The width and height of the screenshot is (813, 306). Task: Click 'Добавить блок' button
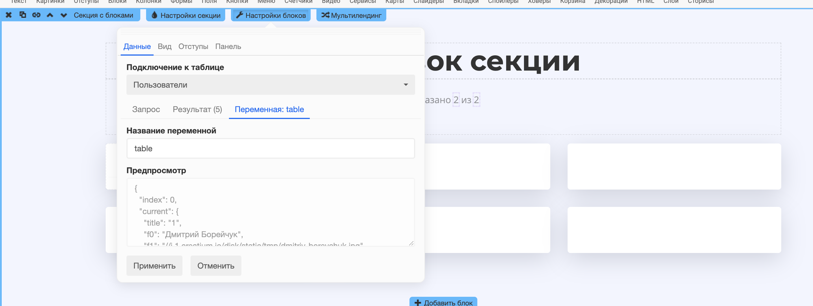pyautogui.click(x=443, y=302)
